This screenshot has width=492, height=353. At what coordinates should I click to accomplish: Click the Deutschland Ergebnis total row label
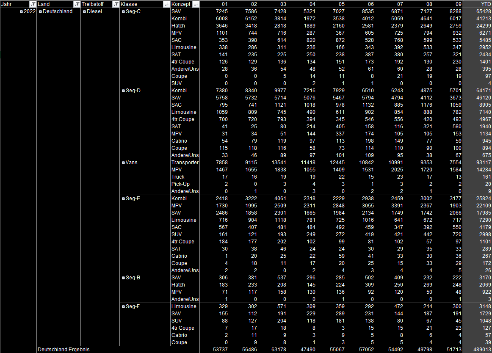64,350
